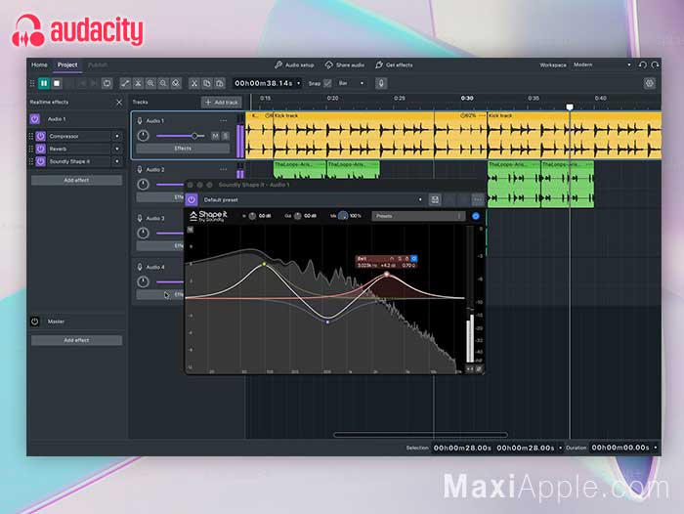This screenshot has width=684, height=514.
Task: Toggle the plugin bypass power button in Shape It window
Action: tap(192, 200)
